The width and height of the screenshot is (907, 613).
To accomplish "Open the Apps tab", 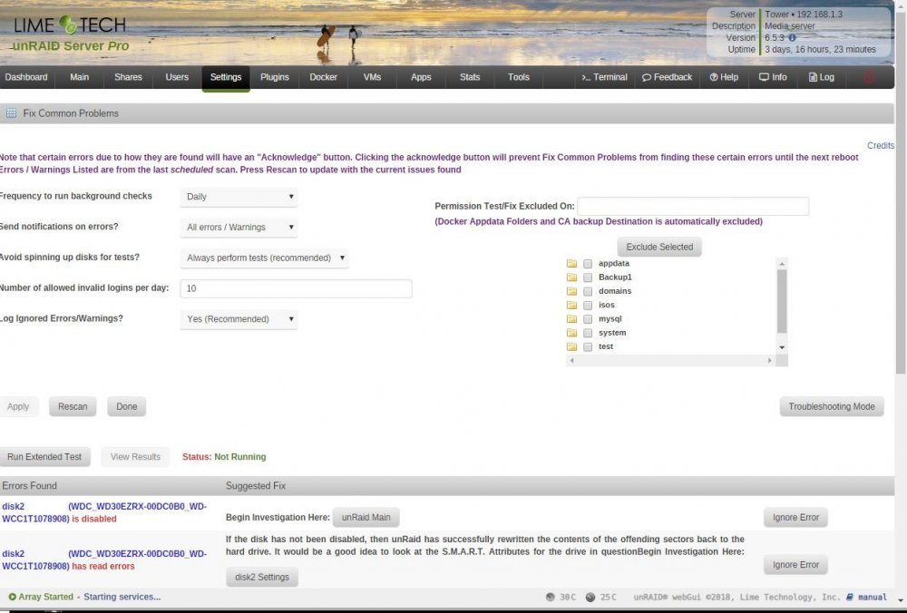I will click(x=421, y=77).
